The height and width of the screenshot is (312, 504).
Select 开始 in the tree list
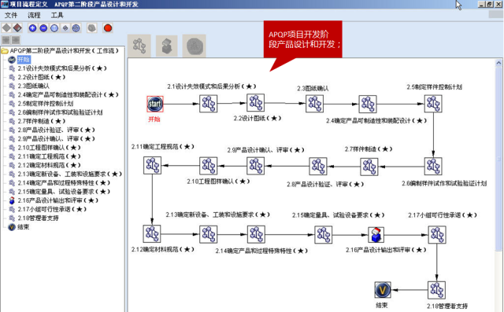coord(24,59)
